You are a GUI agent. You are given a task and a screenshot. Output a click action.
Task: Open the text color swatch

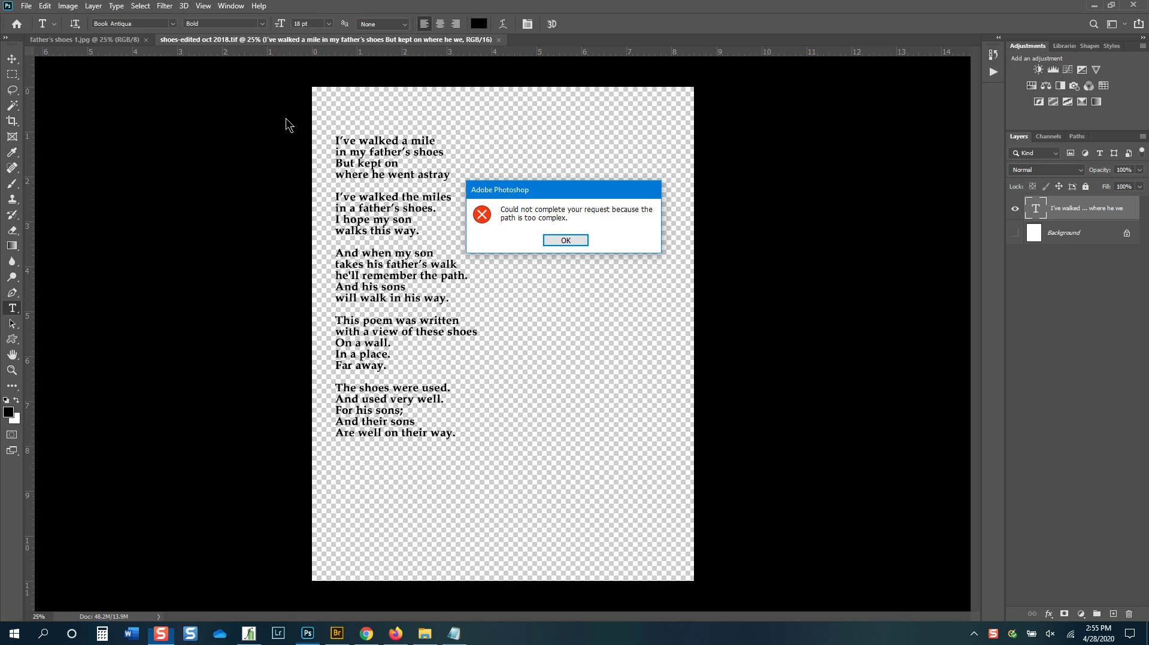478,24
